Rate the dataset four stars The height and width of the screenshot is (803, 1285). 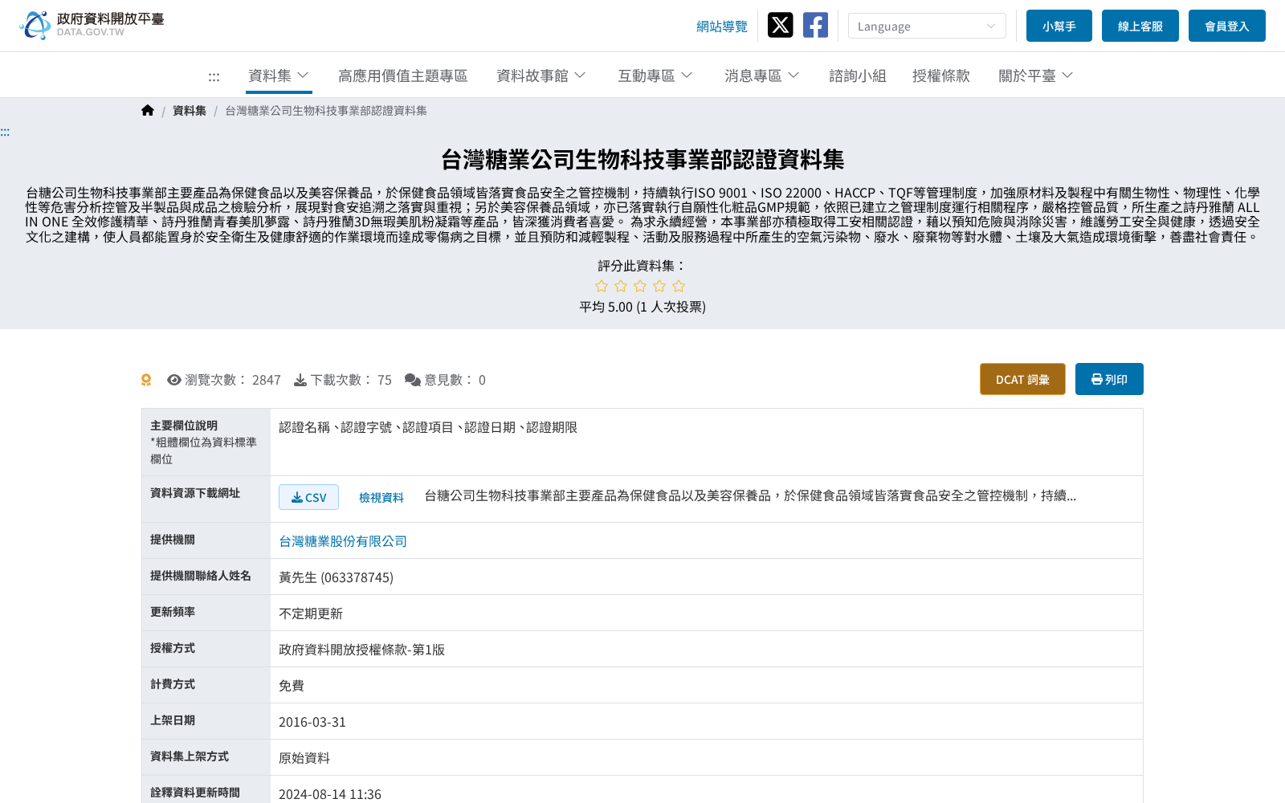click(659, 286)
